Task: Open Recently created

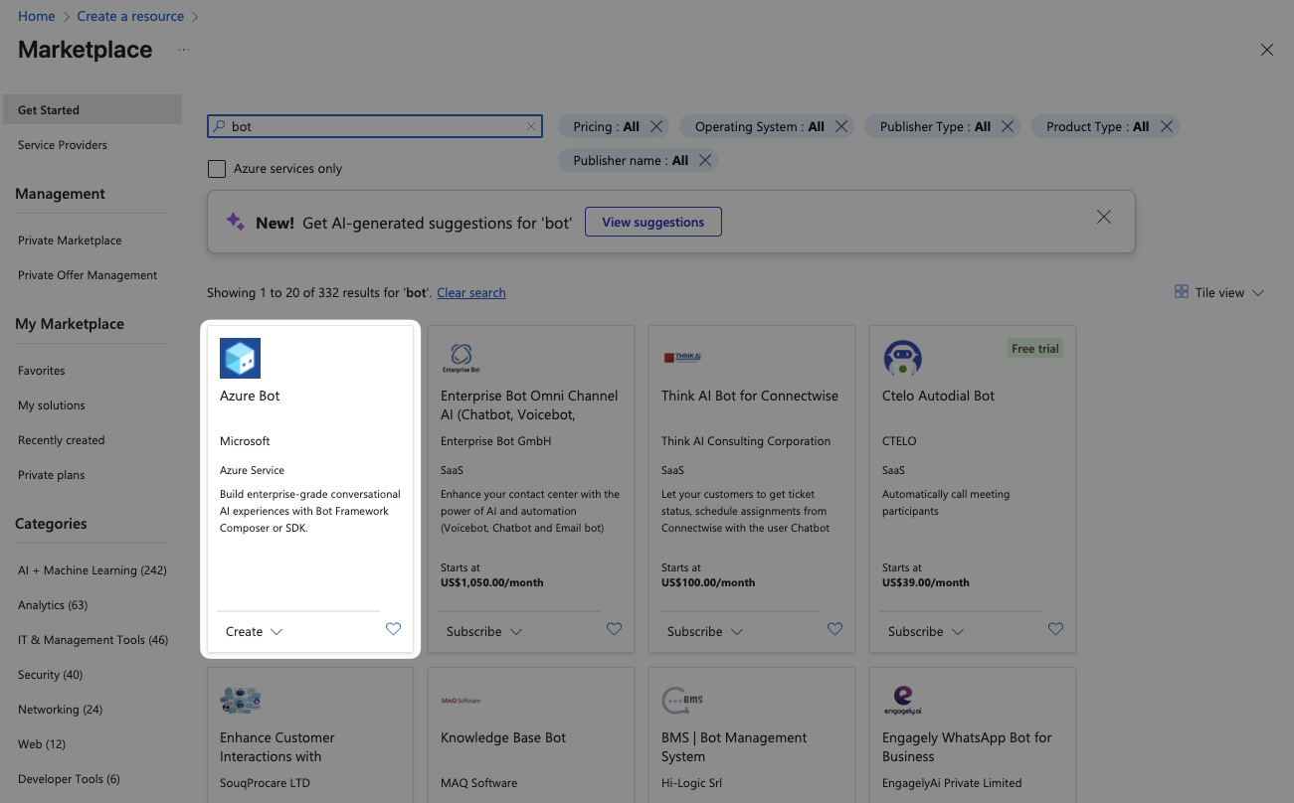Action: [62, 439]
